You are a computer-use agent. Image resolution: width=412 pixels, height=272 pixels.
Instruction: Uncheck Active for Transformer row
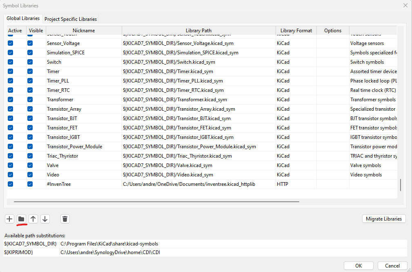click(x=11, y=100)
